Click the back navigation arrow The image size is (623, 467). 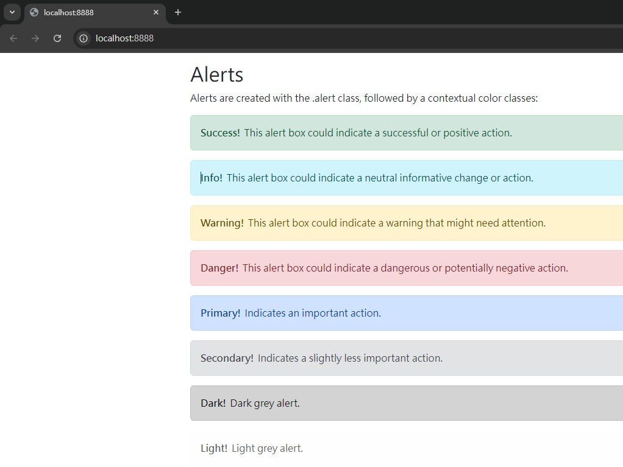pyautogui.click(x=13, y=38)
